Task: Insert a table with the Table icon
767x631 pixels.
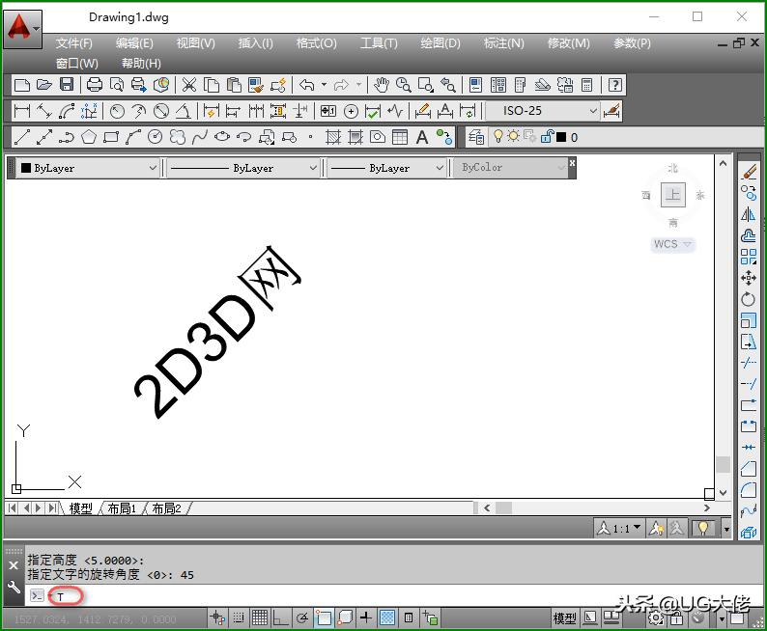Action: 400,137
